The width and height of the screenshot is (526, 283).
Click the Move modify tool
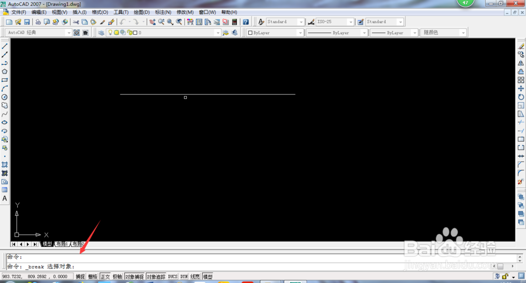pyautogui.click(x=521, y=88)
